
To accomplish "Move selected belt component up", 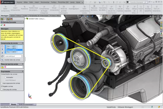I will (x=2, y=49).
